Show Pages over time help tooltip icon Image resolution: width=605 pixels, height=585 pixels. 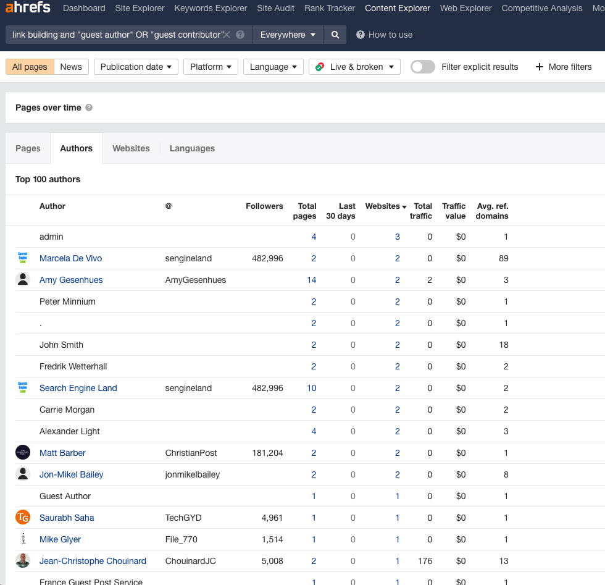89,107
